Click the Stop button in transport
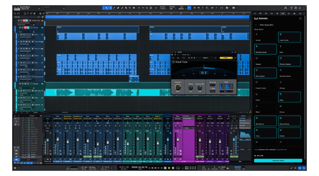The width and height of the screenshot is (319, 176). [x=165, y=168]
